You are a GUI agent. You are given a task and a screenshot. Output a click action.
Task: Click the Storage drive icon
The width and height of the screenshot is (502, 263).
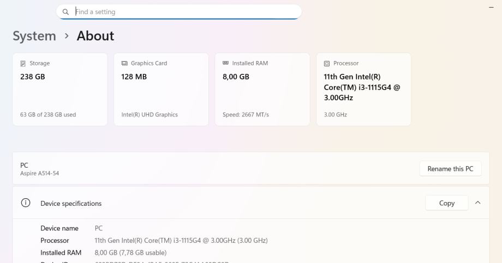click(23, 63)
